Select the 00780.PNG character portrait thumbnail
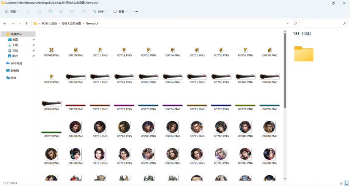This screenshot has height=186, width=350. tap(75, 127)
